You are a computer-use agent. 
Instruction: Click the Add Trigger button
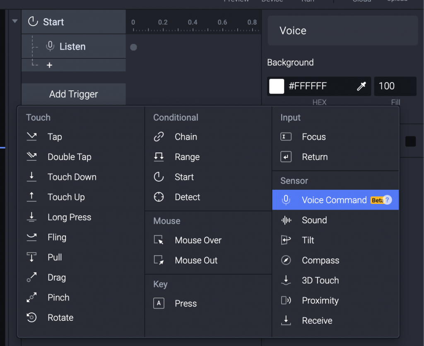(74, 94)
